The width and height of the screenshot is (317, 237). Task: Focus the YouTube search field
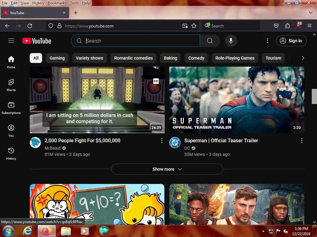point(136,41)
